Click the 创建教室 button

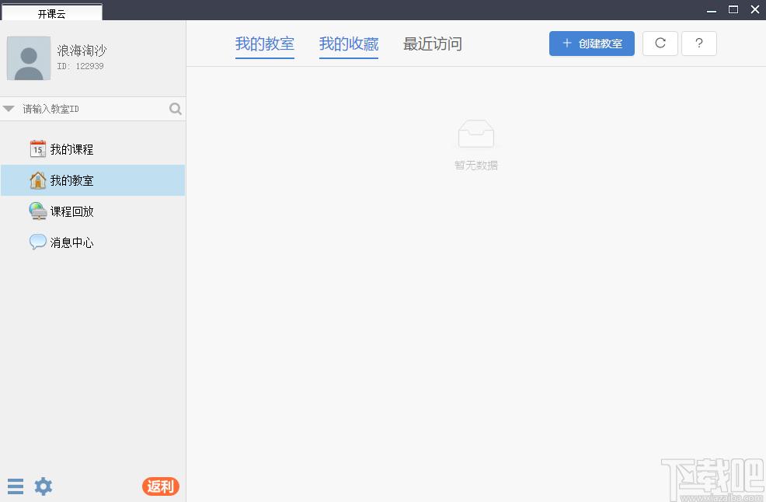592,44
